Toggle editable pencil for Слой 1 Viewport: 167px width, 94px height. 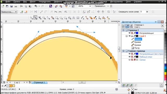[x=135, y=36]
